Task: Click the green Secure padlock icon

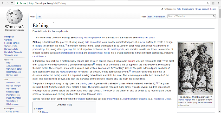Action: pos(17,3)
